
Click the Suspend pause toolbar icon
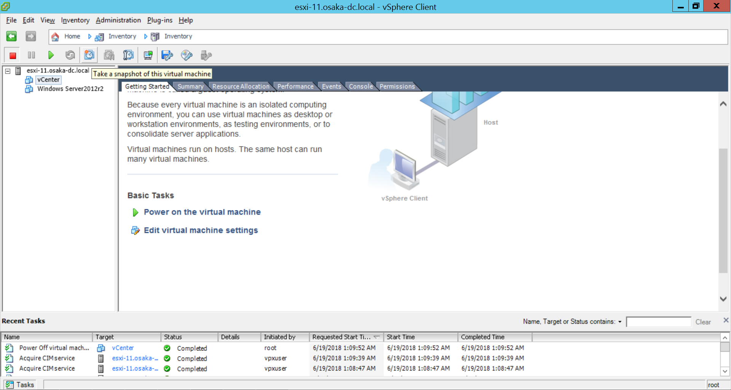point(31,56)
